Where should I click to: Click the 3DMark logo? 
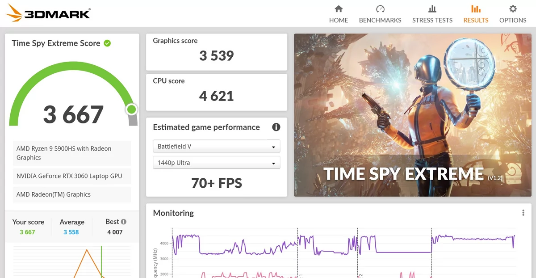(48, 13)
